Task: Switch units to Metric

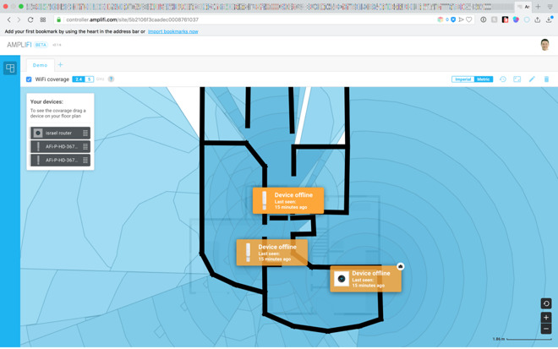Action: [484, 79]
